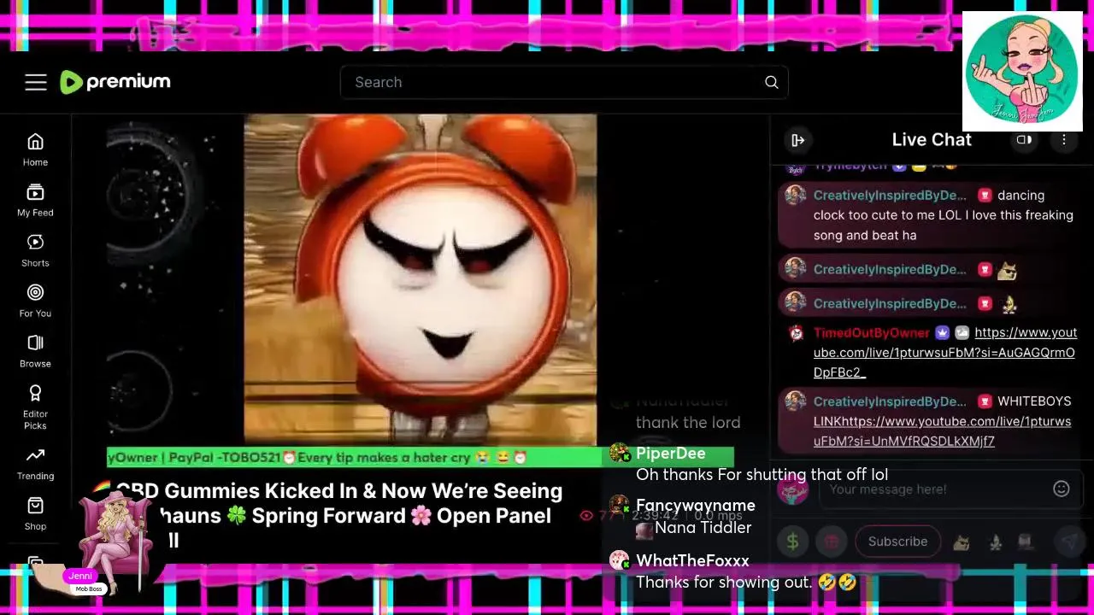The height and width of the screenshot is (615, 1094).
Task: Click the doge emote in CreativelyInspired message
Action: [x=1008, y=270]
